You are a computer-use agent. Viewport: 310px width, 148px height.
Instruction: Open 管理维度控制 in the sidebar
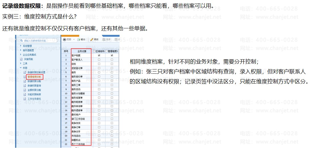(34, 77)
